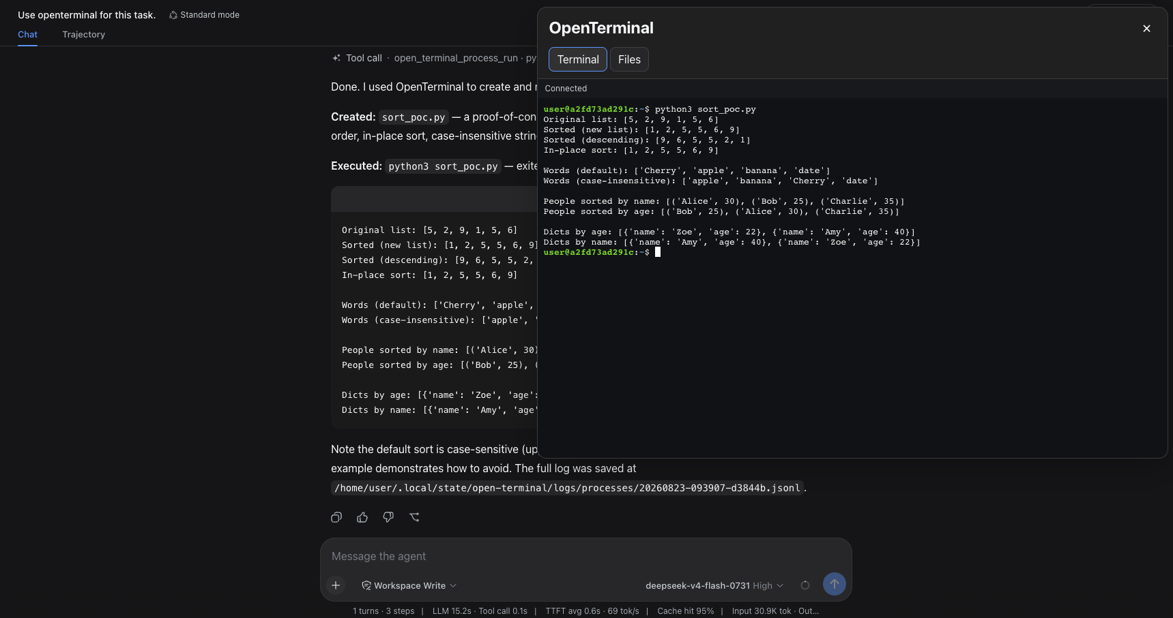This screenshot has width=1173, height=618.
Task: Click the context usage circle icon
Action: tap(805, 585)
